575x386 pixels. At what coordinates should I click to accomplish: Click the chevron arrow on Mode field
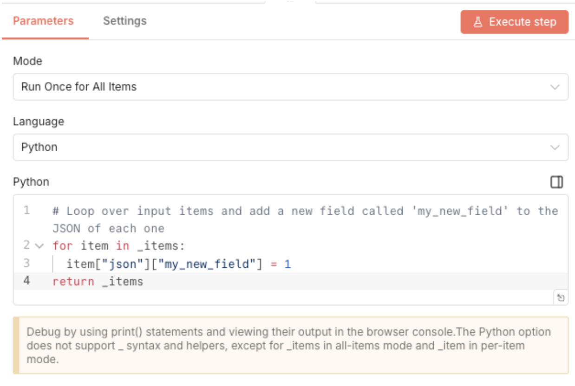555,87
